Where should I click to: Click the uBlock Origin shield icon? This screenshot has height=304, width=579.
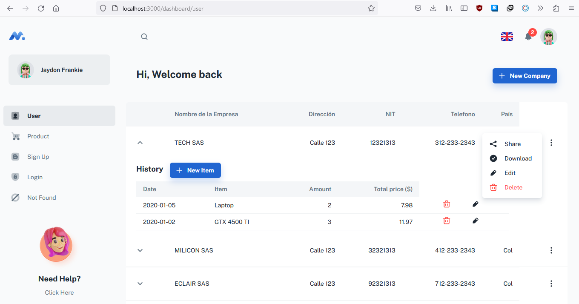[x=479, y=8]
